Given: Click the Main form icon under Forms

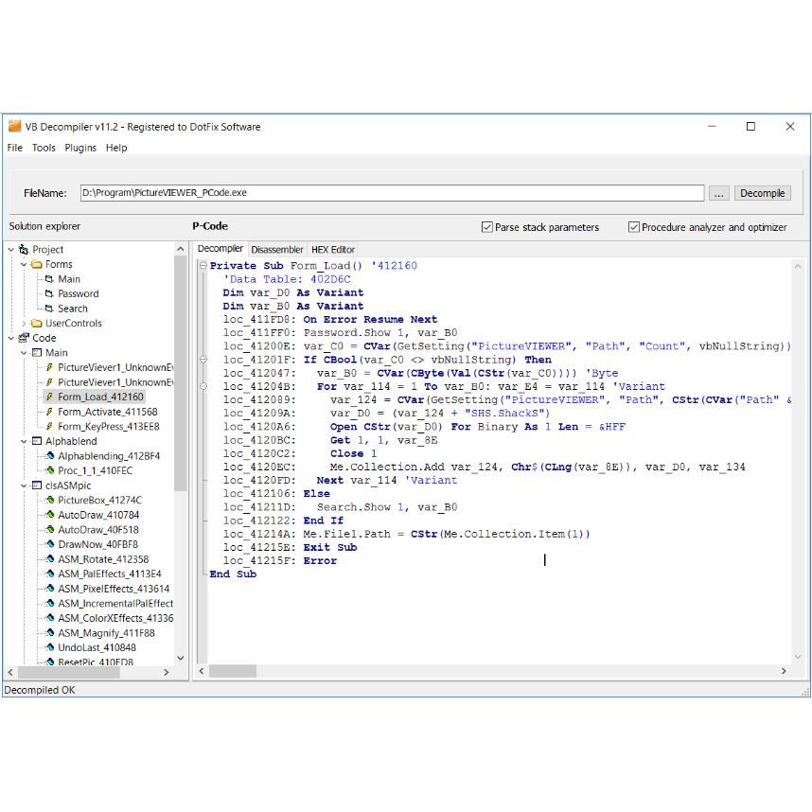Looking at the screenshot, I should click(x=49, y=279).
